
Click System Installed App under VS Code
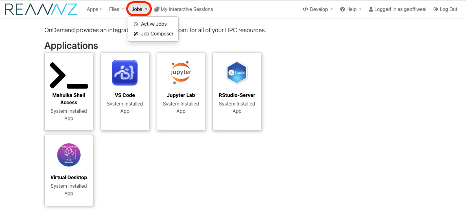[125, 108]
